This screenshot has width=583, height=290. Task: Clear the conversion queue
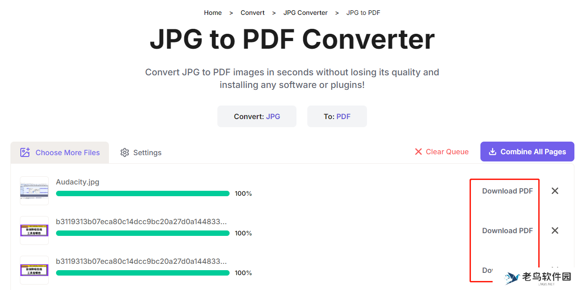[447, 152]
